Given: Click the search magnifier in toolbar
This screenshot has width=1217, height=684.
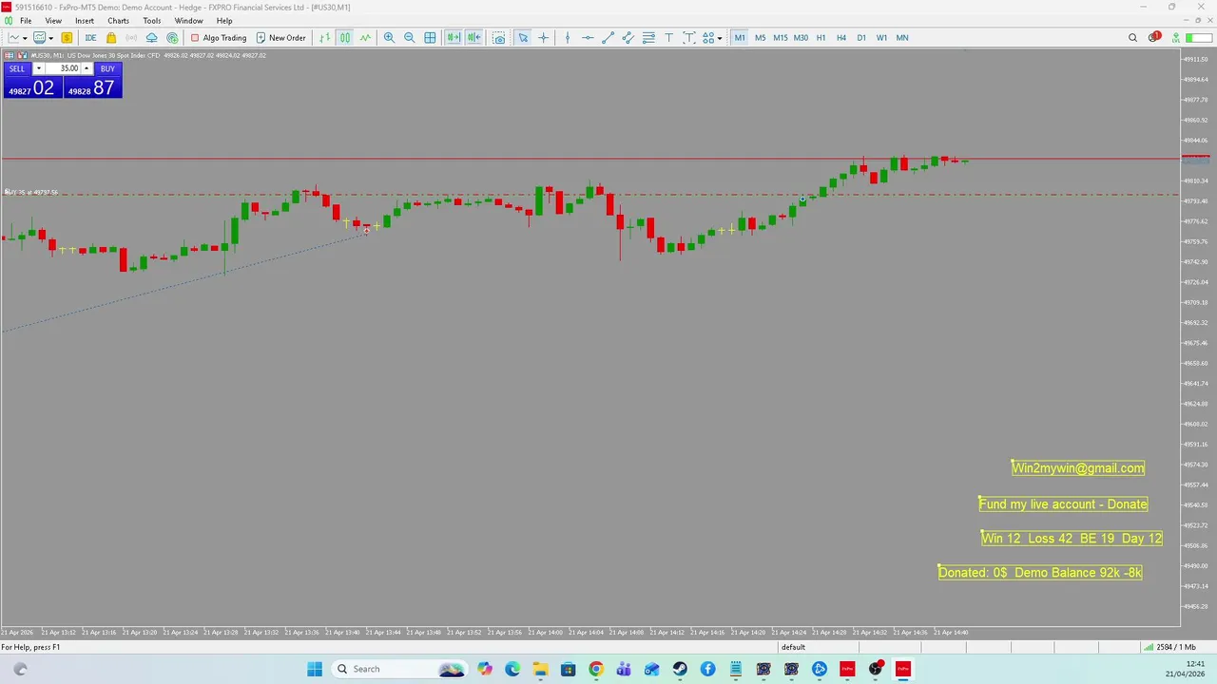Looking at the screenshot, I should pos(1132,38).
